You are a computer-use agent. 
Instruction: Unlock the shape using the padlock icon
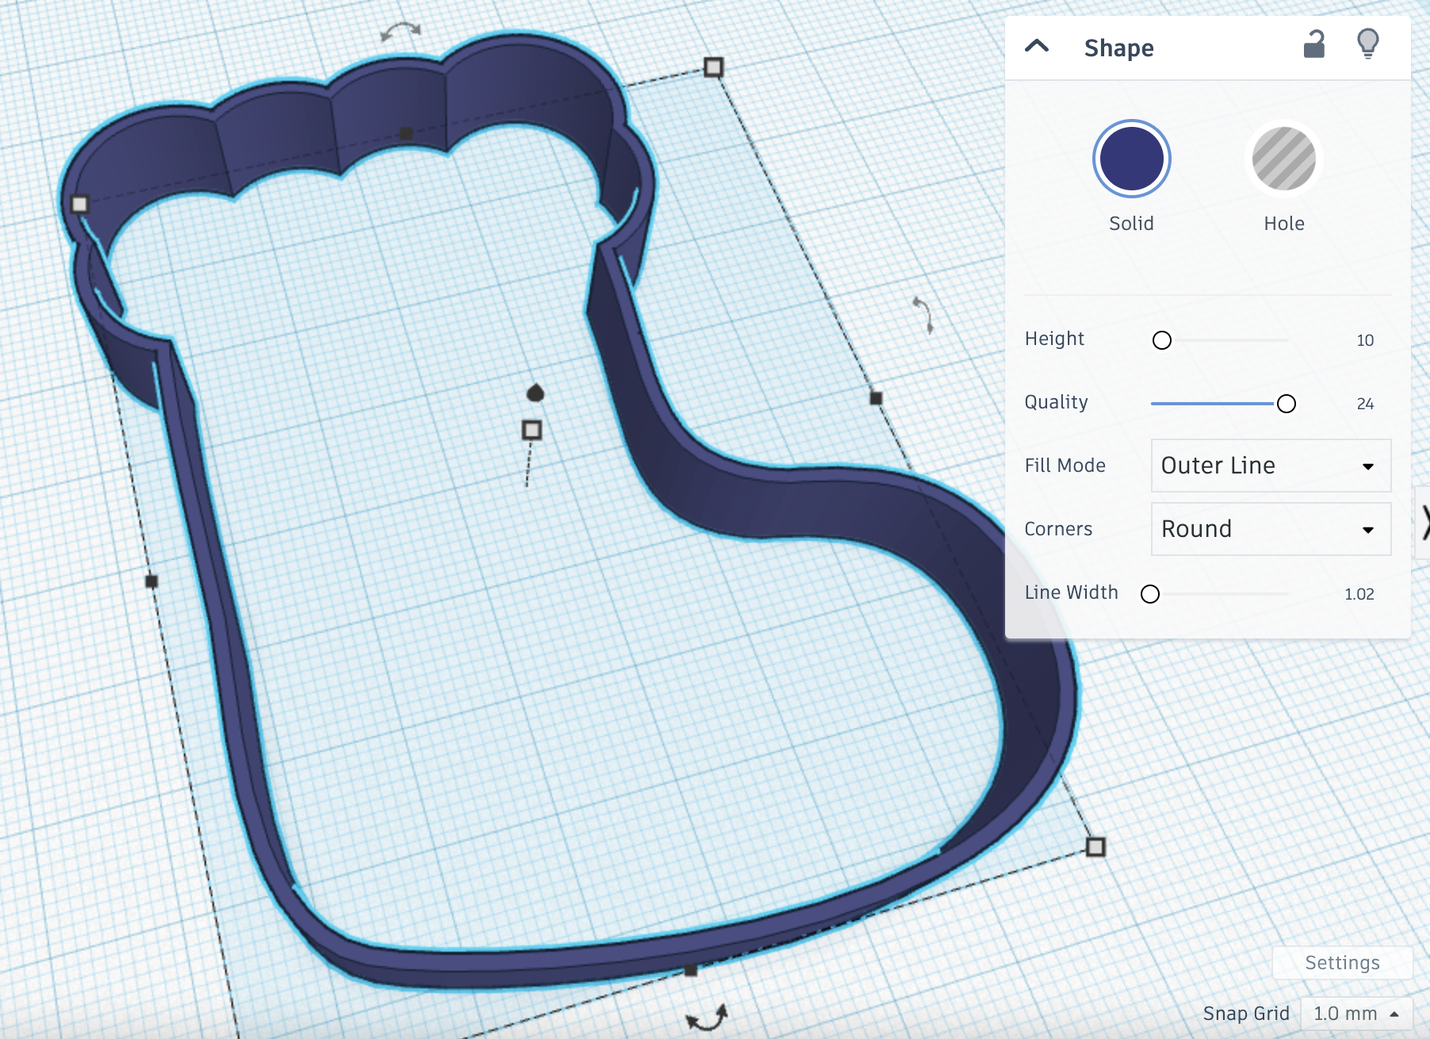[x=1315, y=46]
